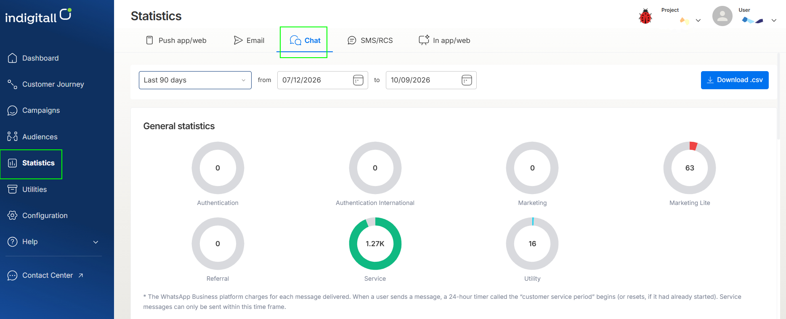Switch to the Email tab
The height and width of the screenshot is (319, 786).
(x=249, y=40)
